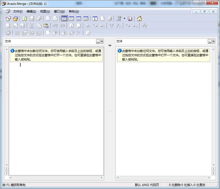
Task: Open the 编辑(E) menu
Action: (31, 11)
